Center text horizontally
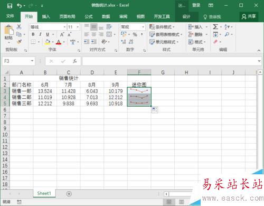This screenshot has height=206, width=264. pyautogui.click(x=94, y=34)
